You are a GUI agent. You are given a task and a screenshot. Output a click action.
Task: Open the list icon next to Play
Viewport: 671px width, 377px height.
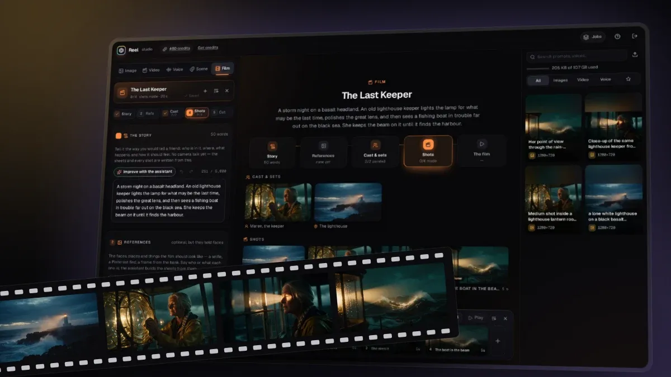(x=494, y=318)
